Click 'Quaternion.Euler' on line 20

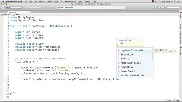pyautogui.click(x=52, y=73)
